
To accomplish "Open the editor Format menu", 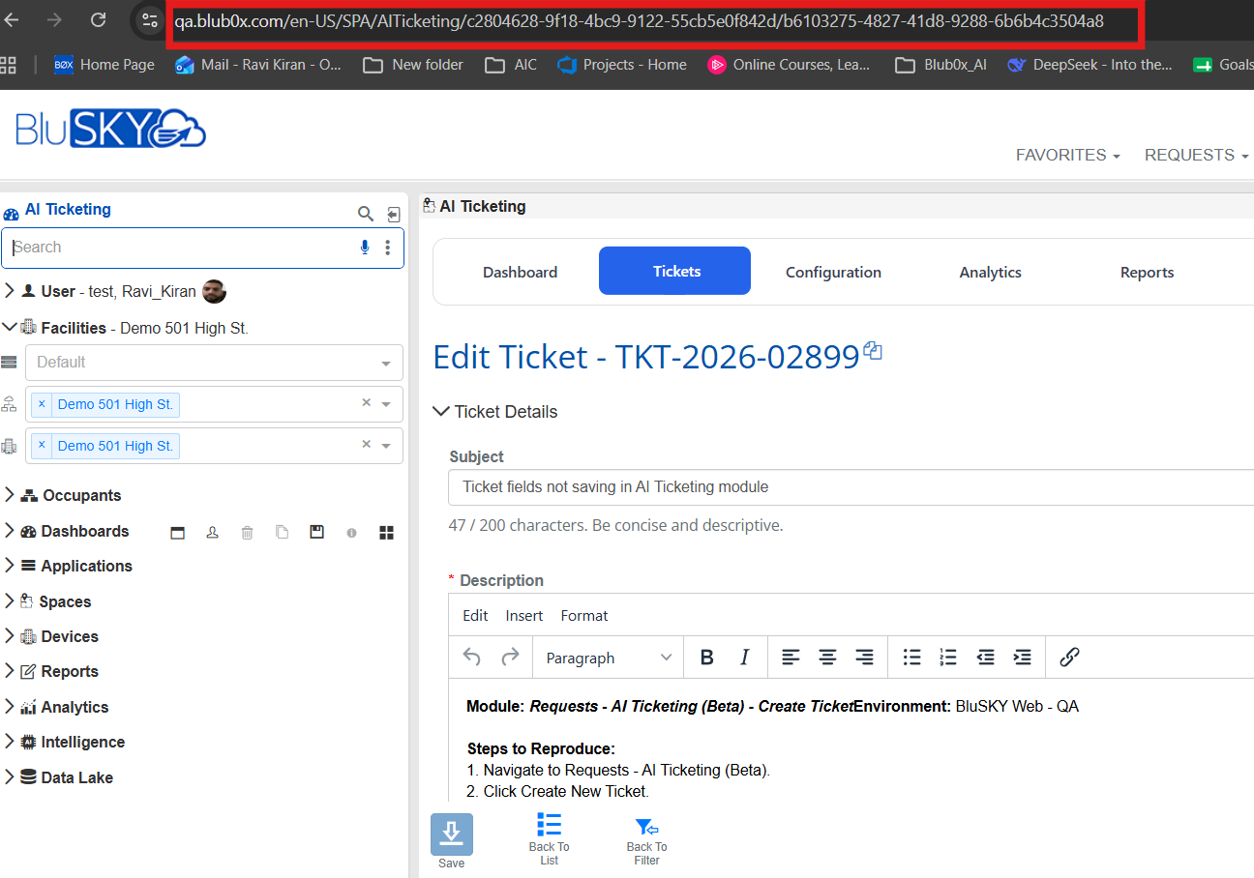I will [x=584, y=615].
